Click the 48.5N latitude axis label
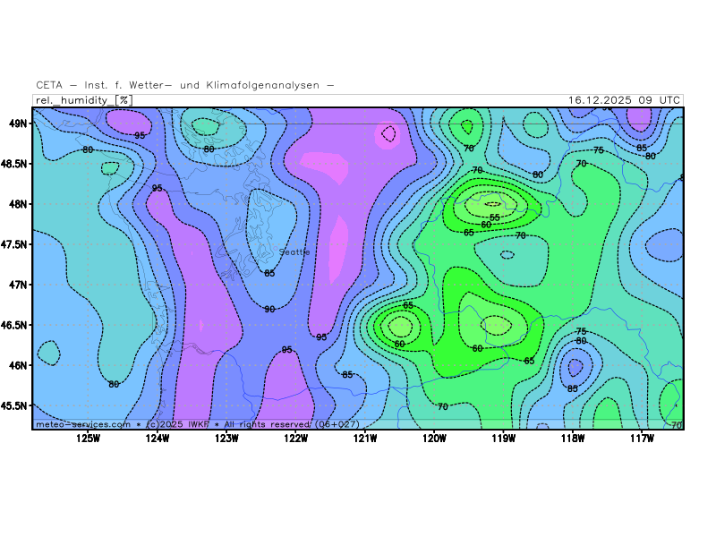Image resolution: width=716 pixels, height=537 pixels. tap(15, 164)
